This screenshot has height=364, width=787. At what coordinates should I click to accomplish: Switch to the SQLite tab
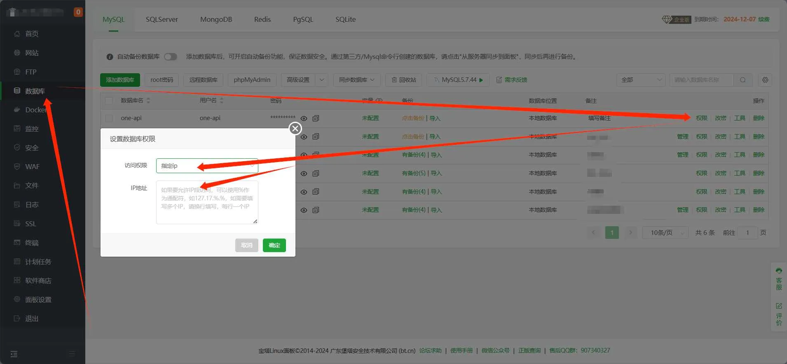(x=345, y=19)
